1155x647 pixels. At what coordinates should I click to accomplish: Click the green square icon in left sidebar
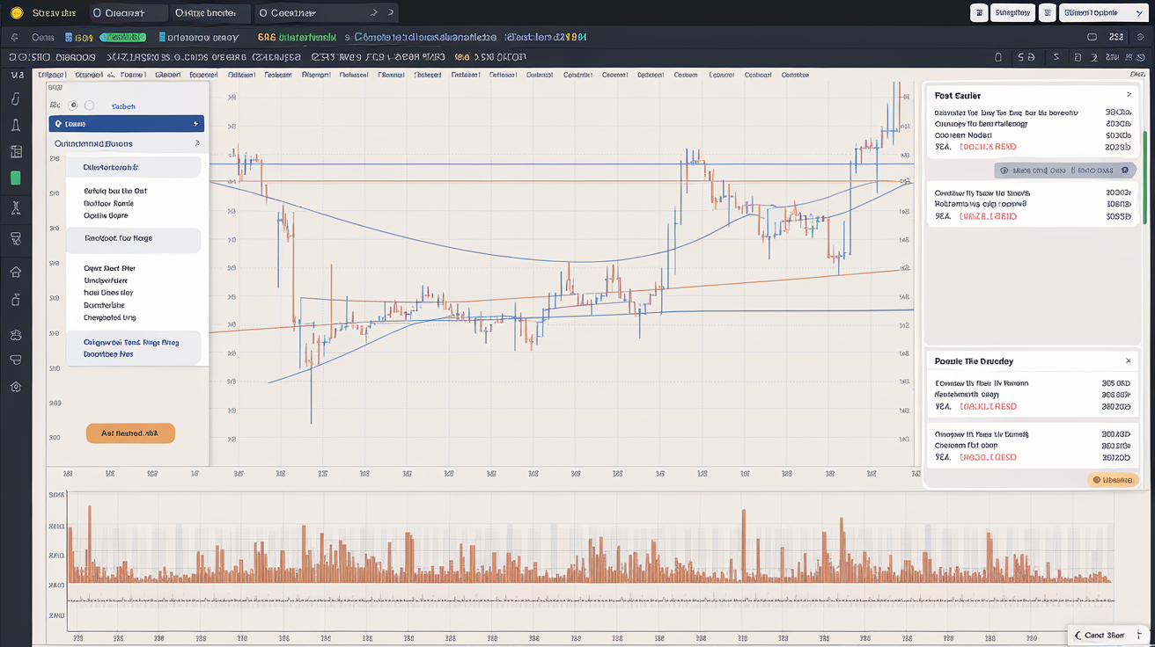tap(16, 178)
